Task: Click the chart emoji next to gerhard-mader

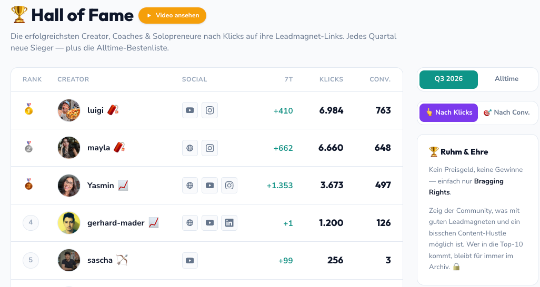Action: 154,223
